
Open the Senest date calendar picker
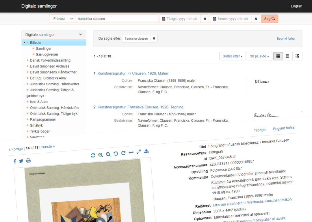click(x=214, y=19)
